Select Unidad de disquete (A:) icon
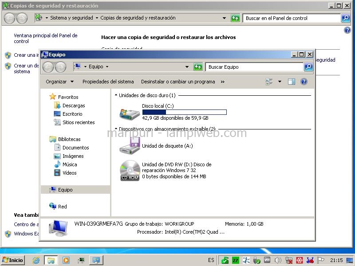 pyautogui.click(x=130, y=146)
